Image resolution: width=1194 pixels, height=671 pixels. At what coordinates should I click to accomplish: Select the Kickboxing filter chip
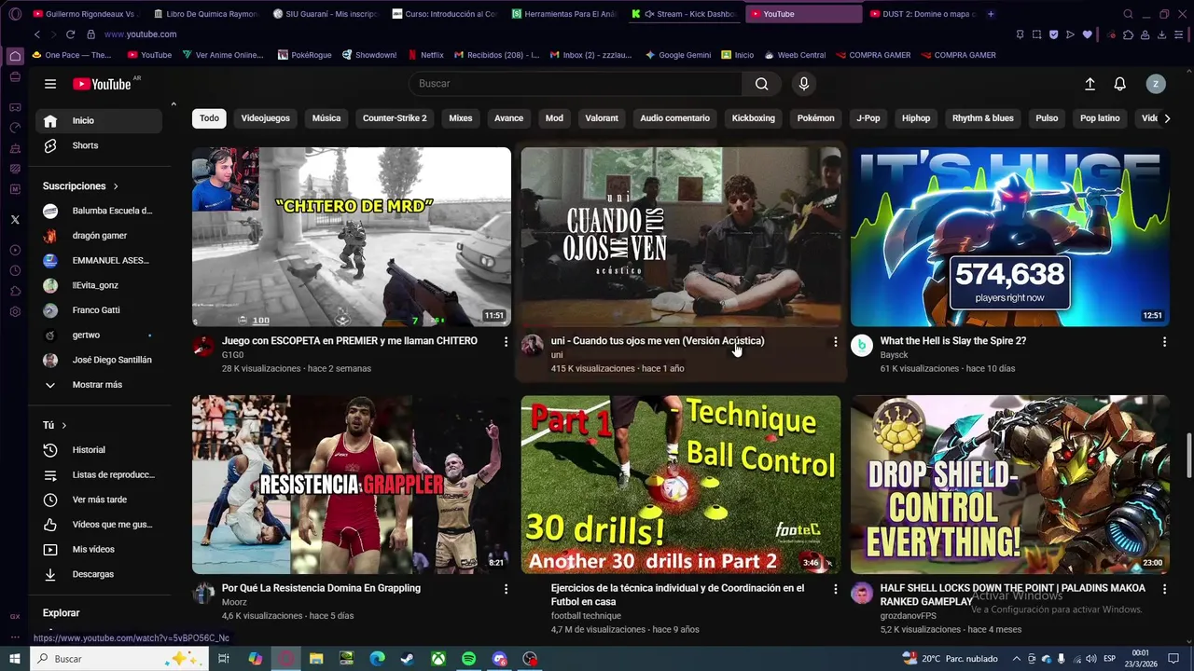[754, 118]
